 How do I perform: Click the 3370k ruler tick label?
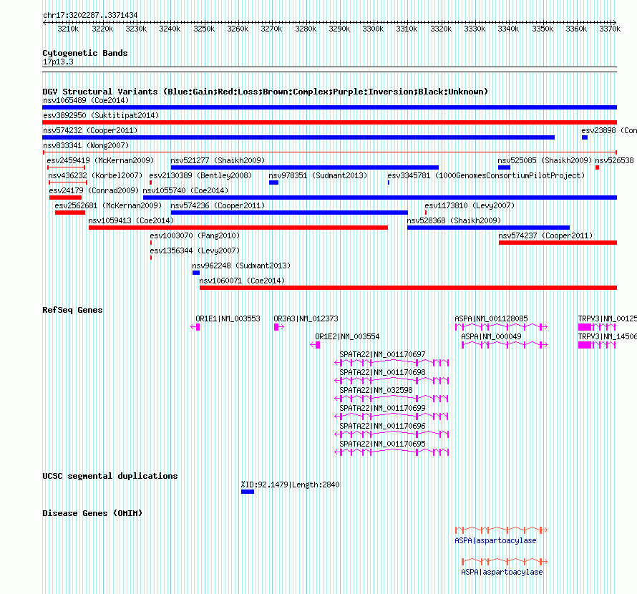point(610,29)
